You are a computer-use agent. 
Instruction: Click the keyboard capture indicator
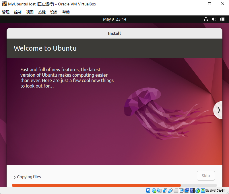click(203, 190)
